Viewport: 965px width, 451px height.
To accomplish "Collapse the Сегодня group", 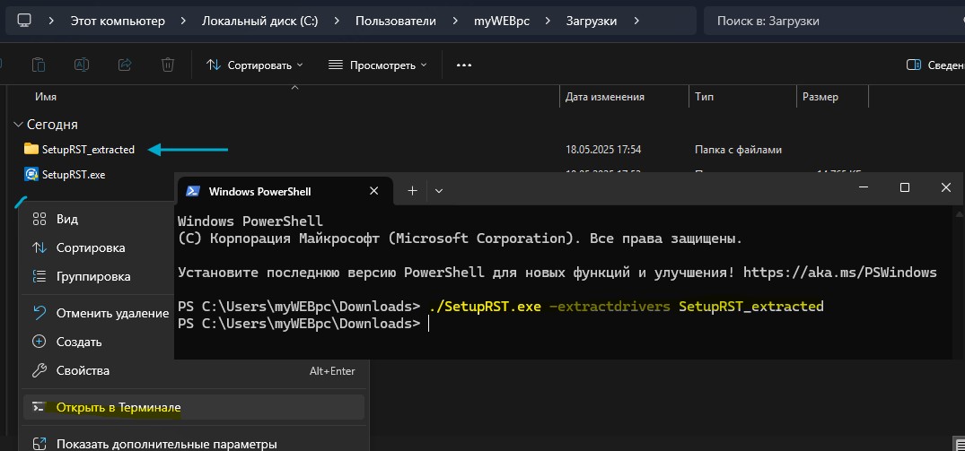I will pyautogui.click(x=17, y=125).
